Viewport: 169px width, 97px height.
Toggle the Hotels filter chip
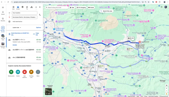pos(91,8)
